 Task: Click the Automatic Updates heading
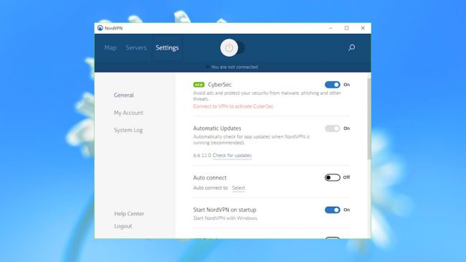[217, 128]
